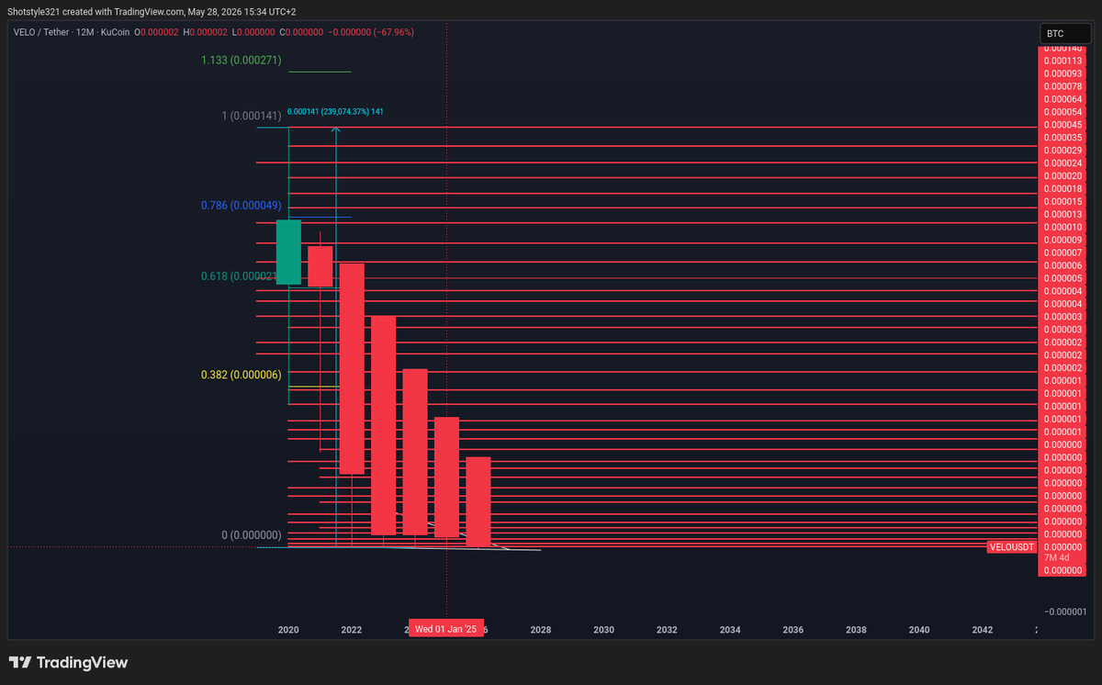The height and width of the screenshot is (685, 1102).
Task: Click the 2030 time axis label
Action: click(603, 630)
